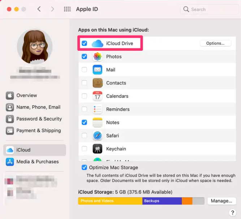Enable the Calendars checkbox
The image size is (241, 219).
coord(84,96)
